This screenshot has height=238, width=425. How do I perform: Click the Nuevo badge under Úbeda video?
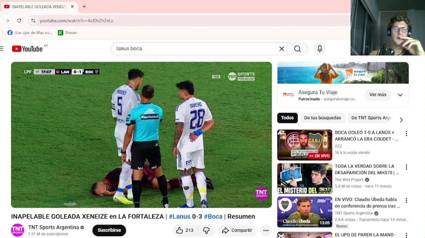[x=342, y=226]
